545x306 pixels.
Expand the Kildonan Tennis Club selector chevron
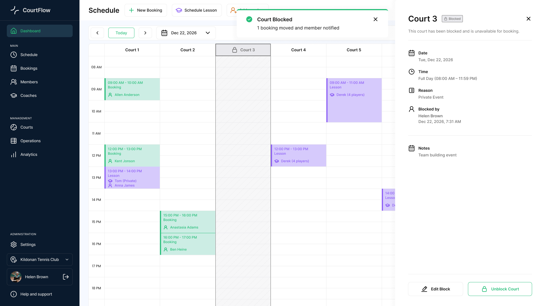click(x=67, y=260)
